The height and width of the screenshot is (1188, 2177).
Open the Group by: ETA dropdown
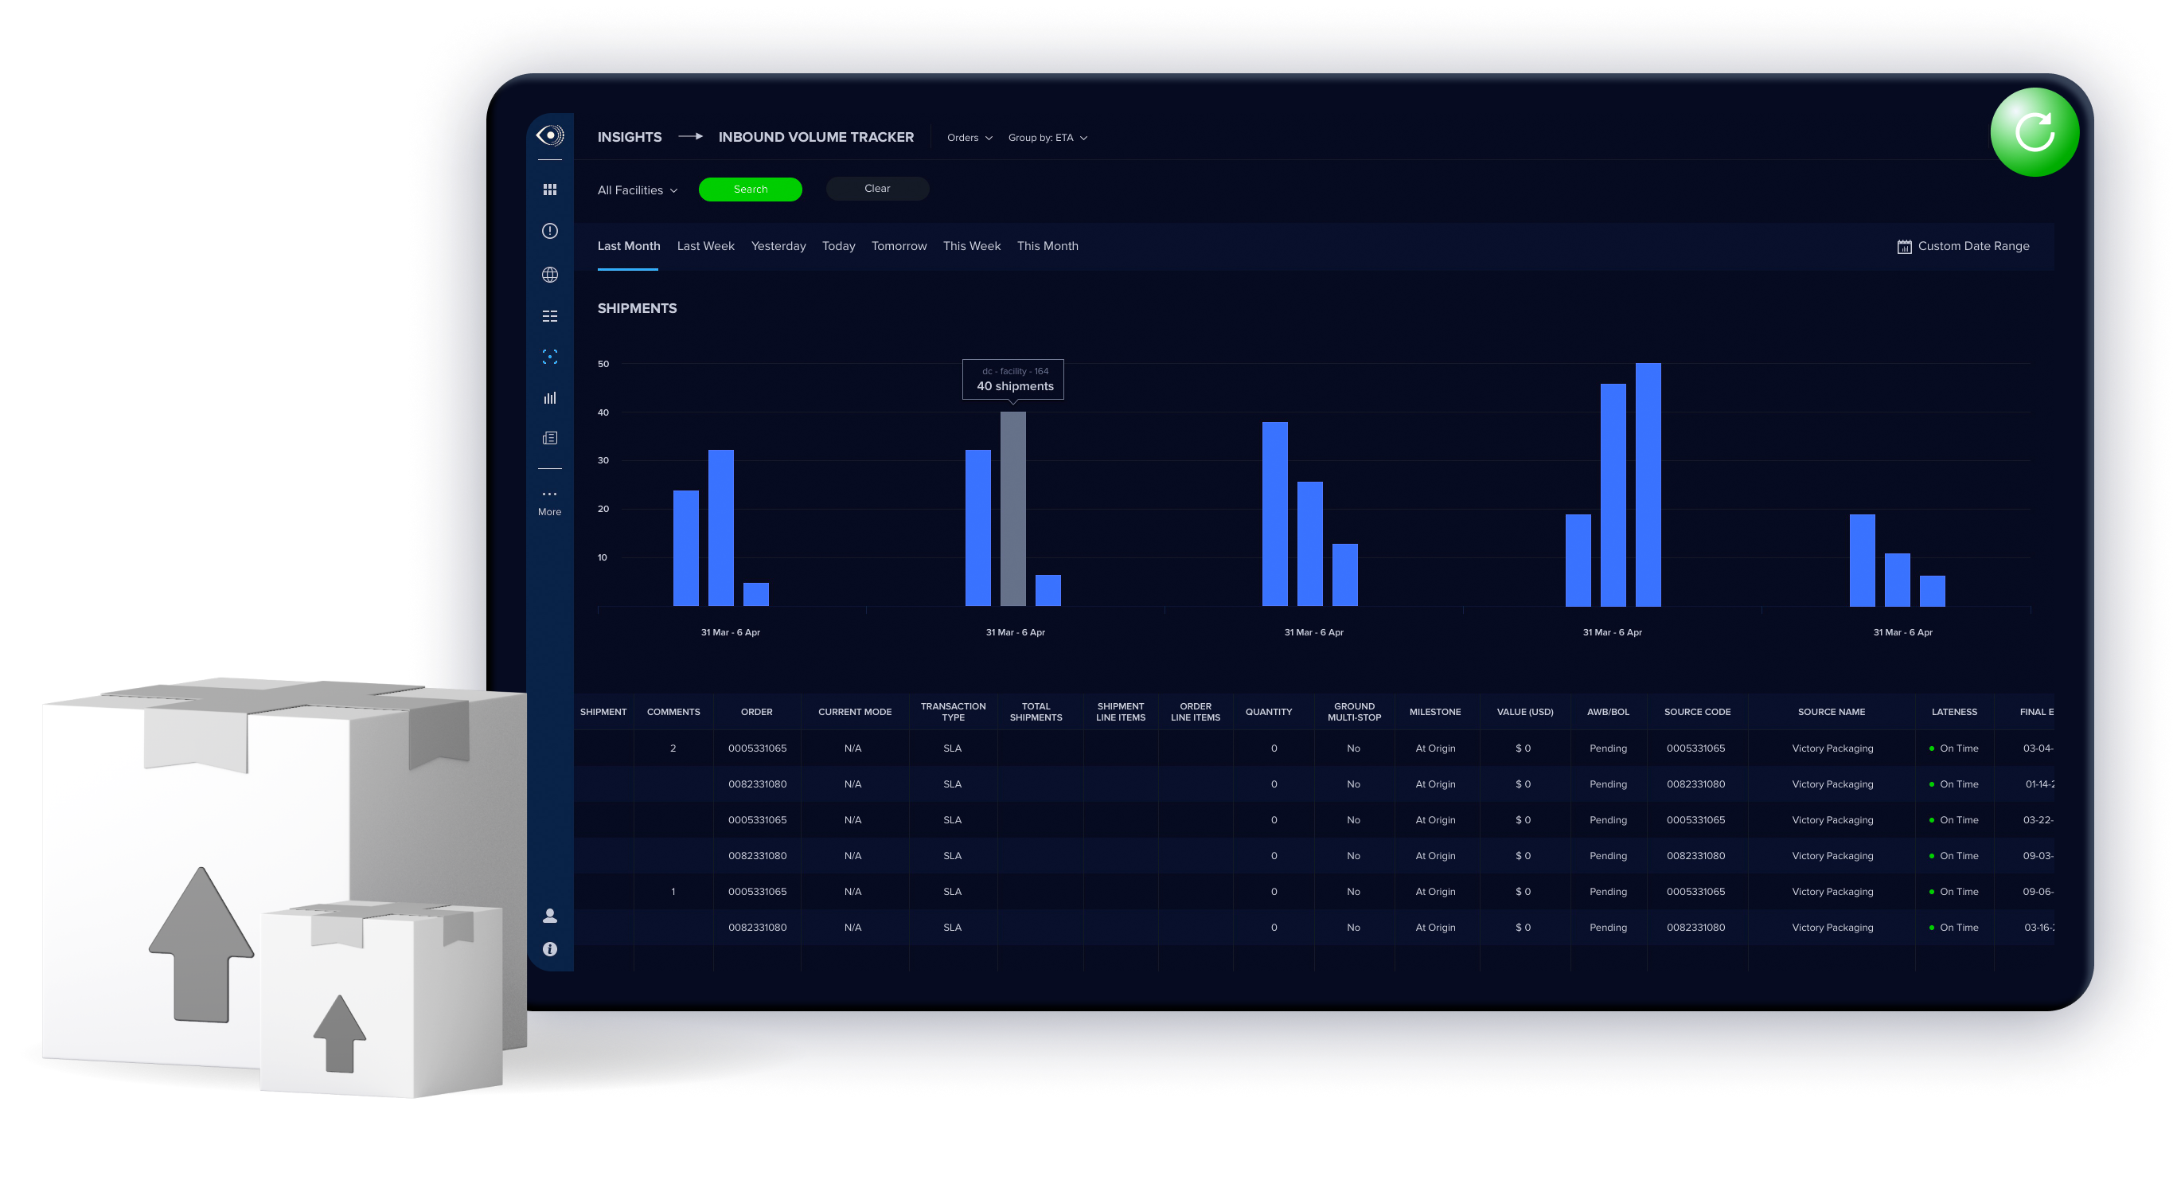pos(1046,138)
